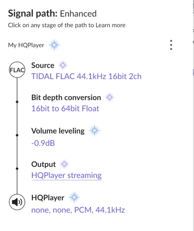Select the Source stage heading
Viewport: 194px width, 231px height.
pos(43,65)
